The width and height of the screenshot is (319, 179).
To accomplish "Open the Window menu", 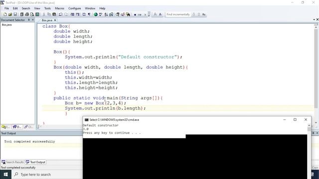I will coord(90,8).
